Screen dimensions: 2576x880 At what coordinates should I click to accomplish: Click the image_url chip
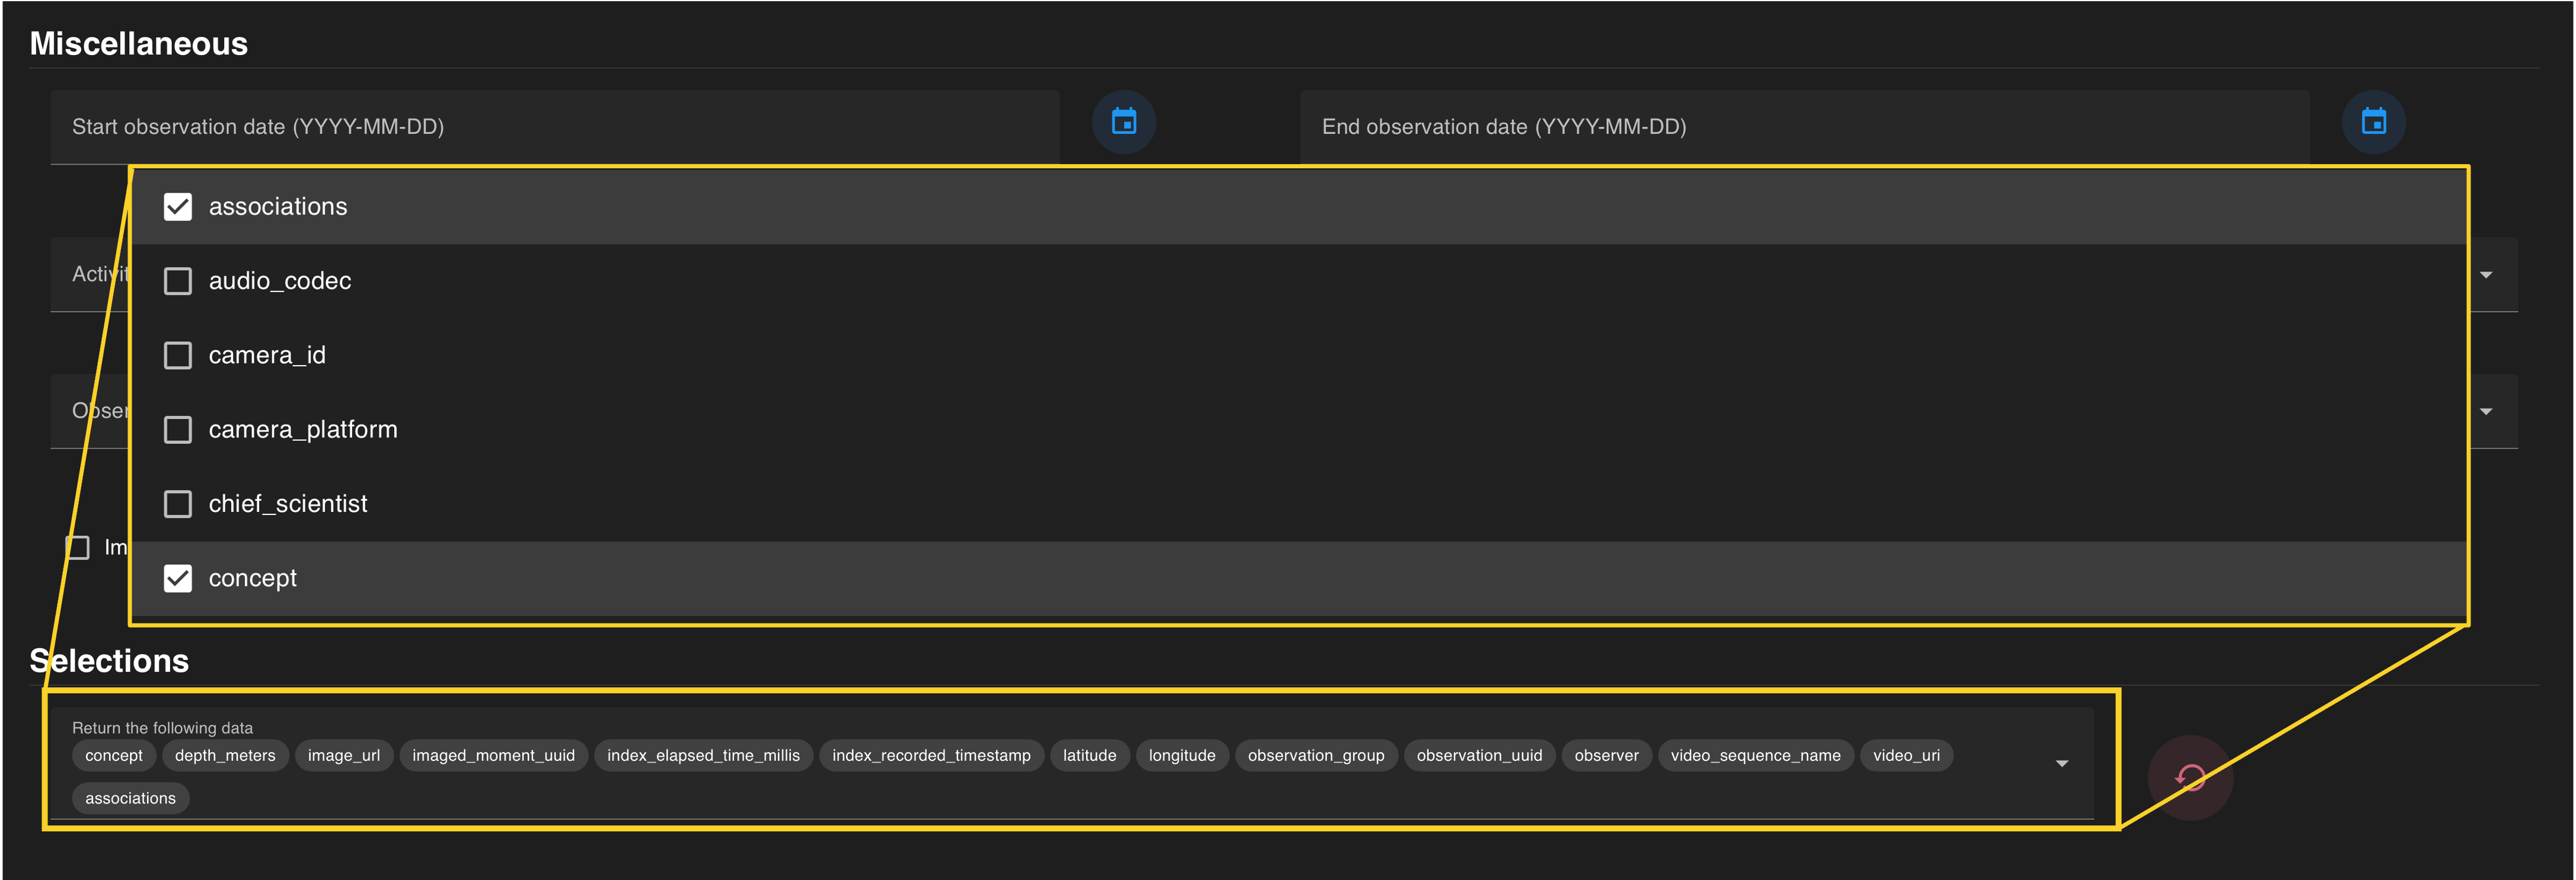[343, 756]
